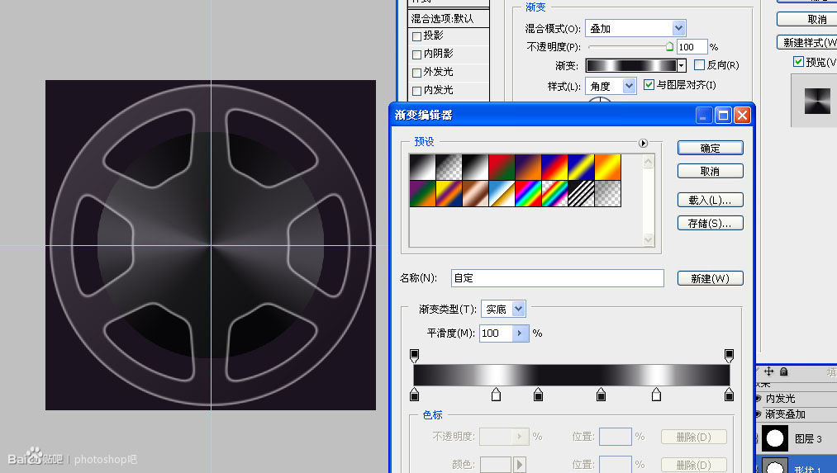The width and height of the screenshot is (837, 473).
Task: Open the 混合模式 blend mode dropdown
Action: (678, 28)
